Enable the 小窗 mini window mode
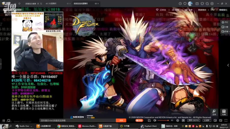Viewport: 230px width, 129px height. (225, 27)
